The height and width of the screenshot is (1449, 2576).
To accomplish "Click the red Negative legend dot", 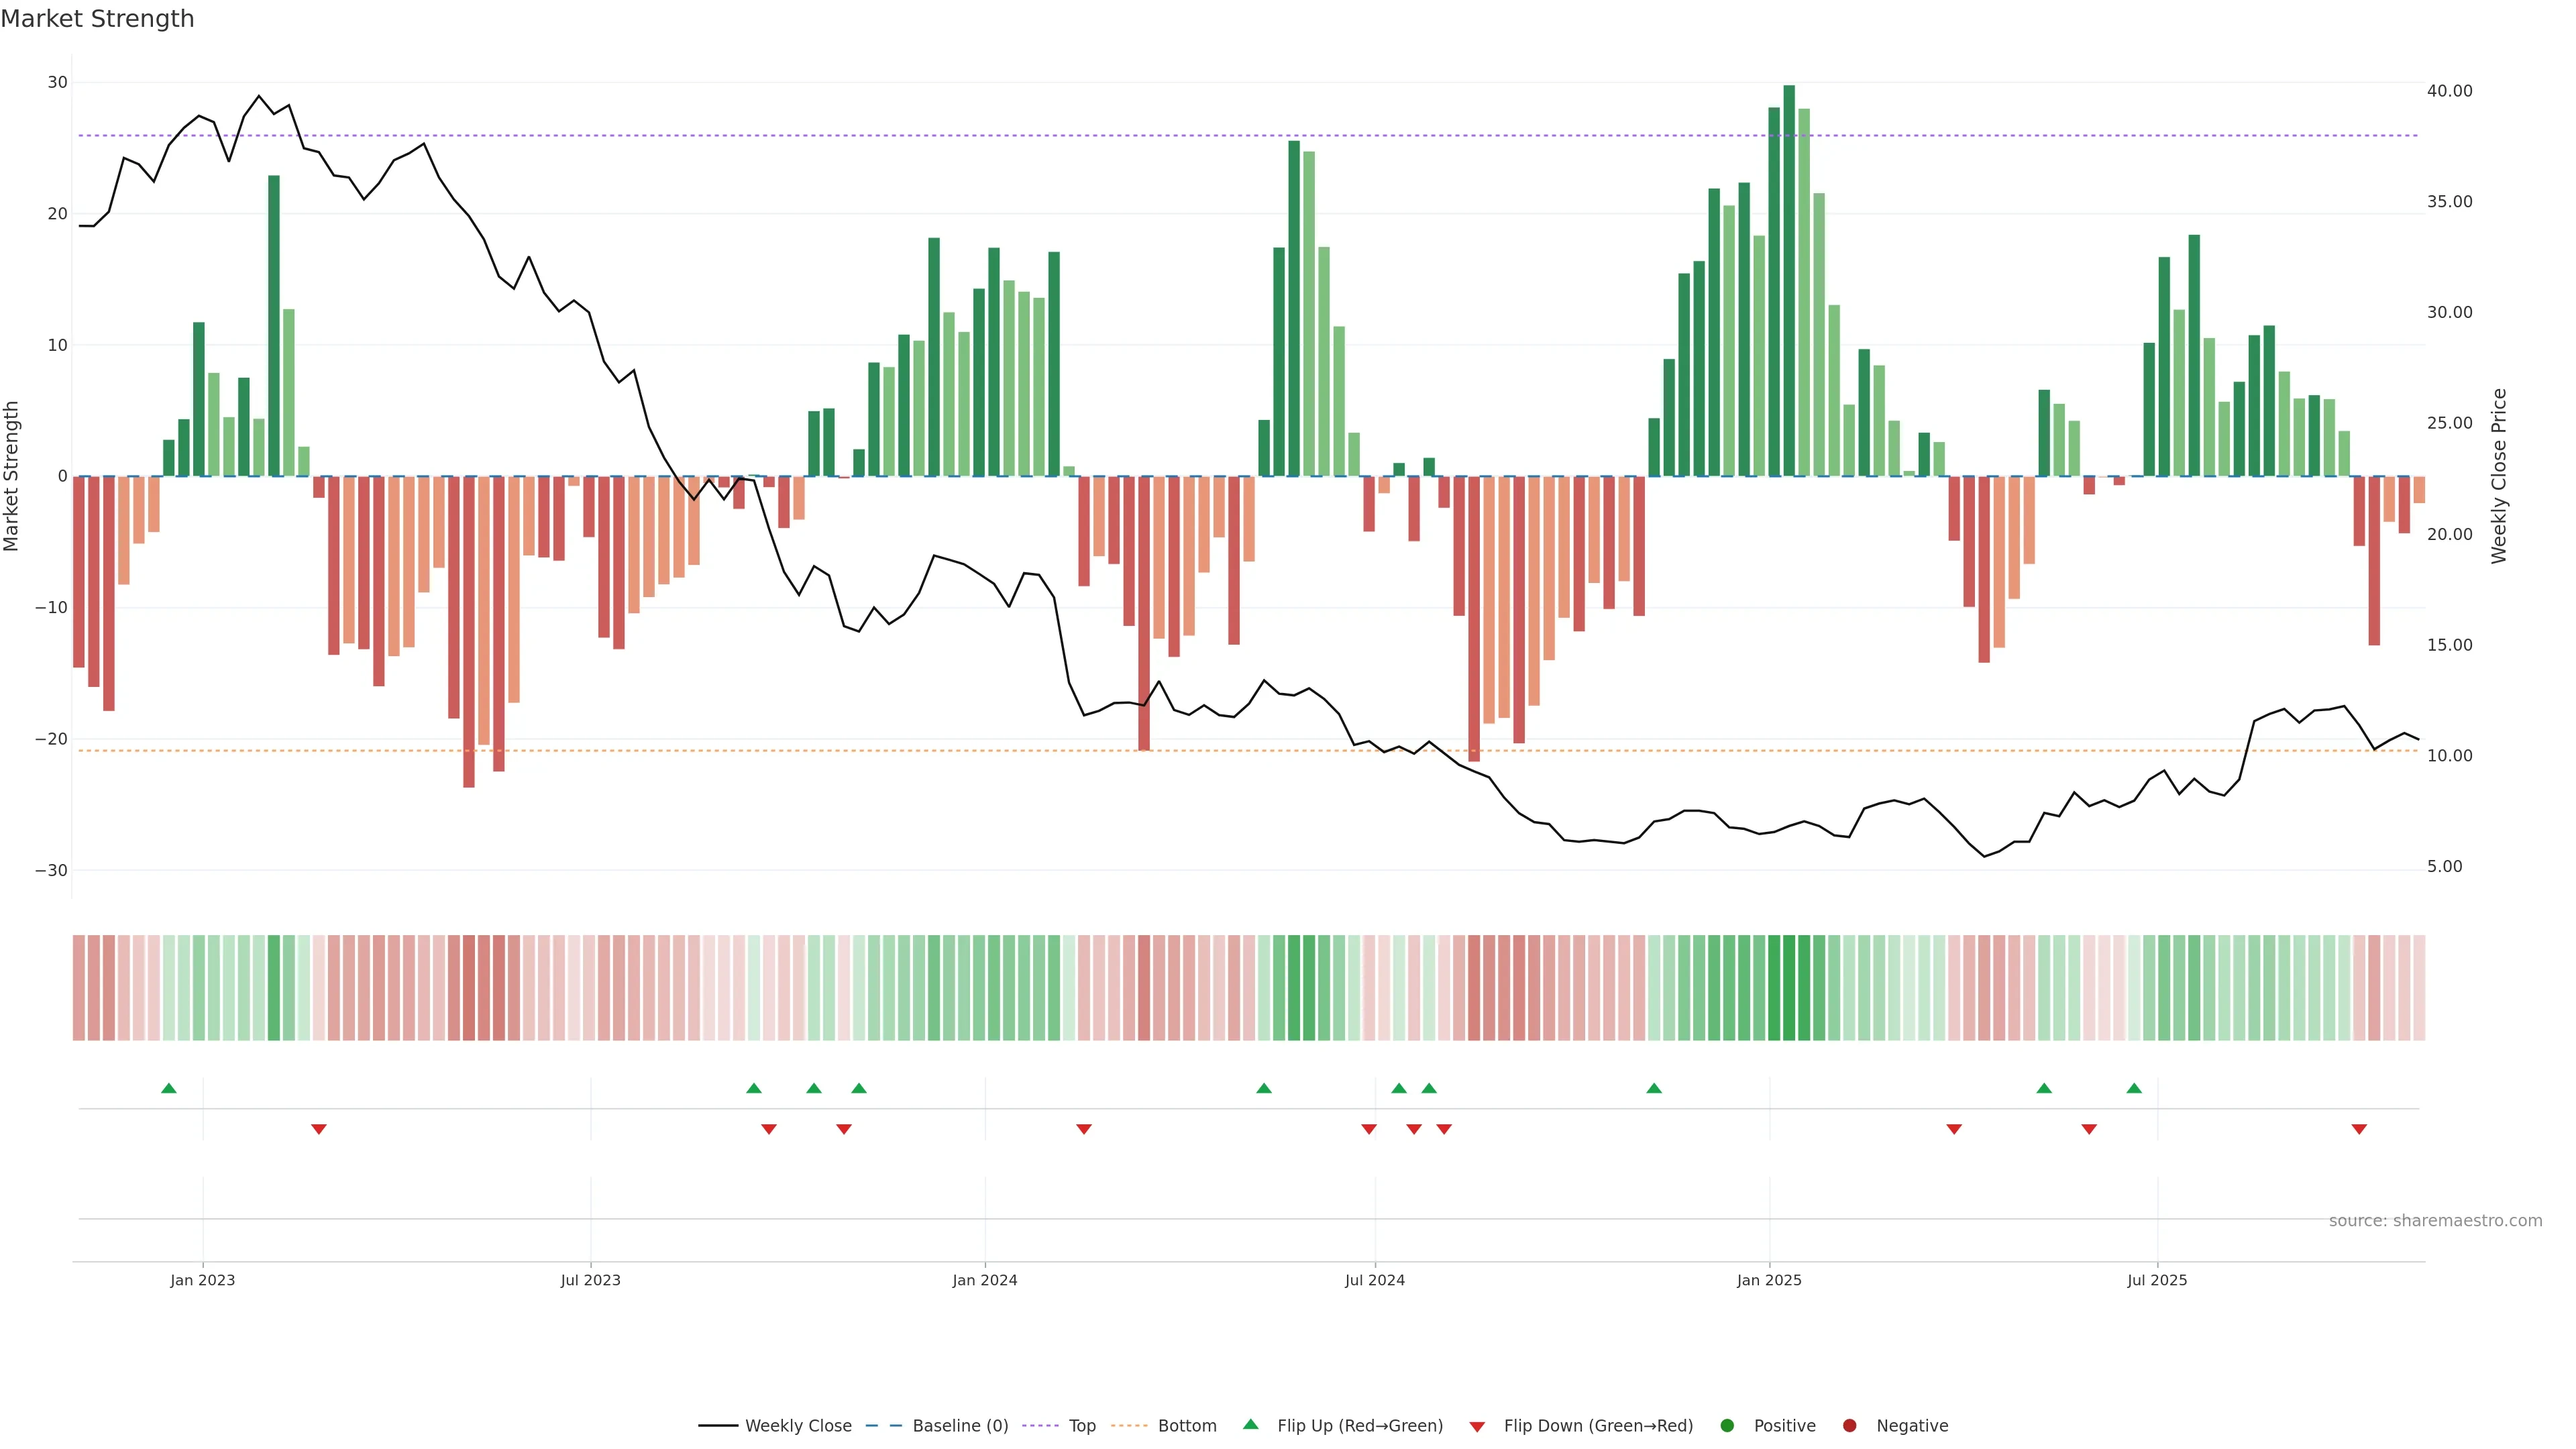I will [1849, 1426].
